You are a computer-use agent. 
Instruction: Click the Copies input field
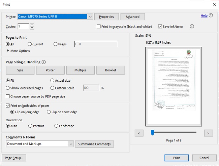click(x=23, y=26)
